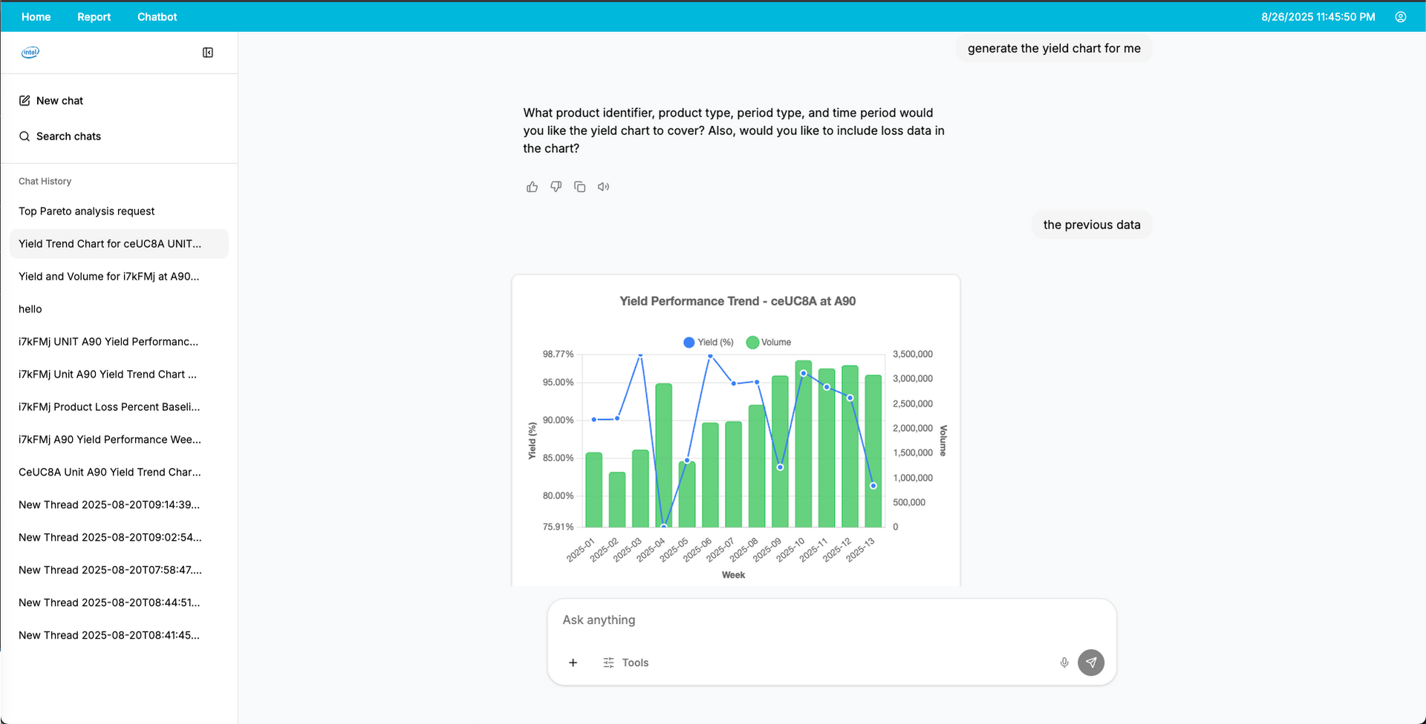The image size is (1426, 724).
Task: Open the user profile icon
Action: tap(1401, 16)
